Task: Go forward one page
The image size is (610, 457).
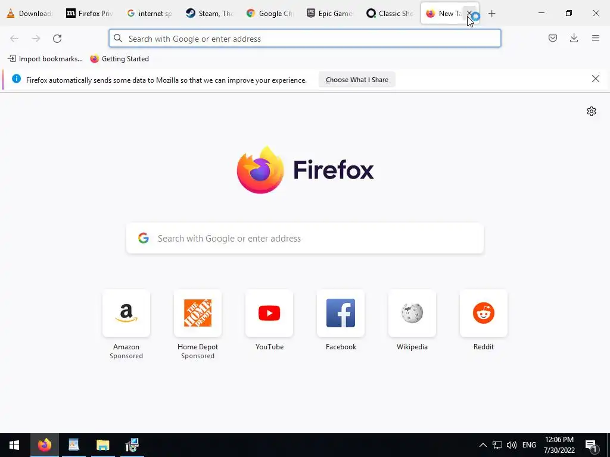Action: [x=36, y=39]
